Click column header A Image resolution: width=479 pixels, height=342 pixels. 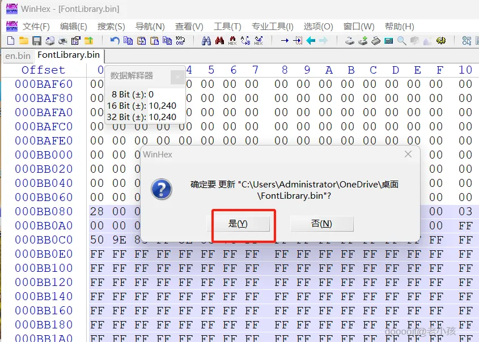coord(329,70)
